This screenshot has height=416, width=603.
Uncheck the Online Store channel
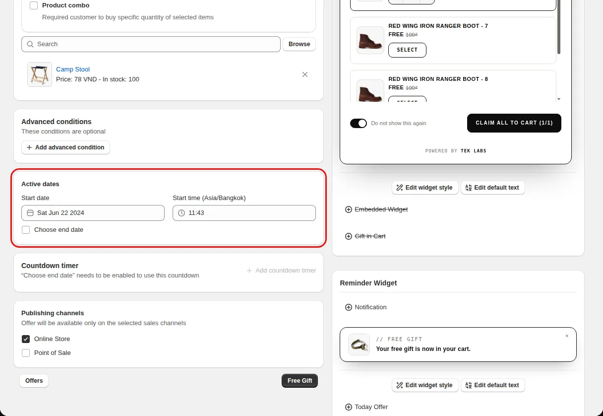26,339
